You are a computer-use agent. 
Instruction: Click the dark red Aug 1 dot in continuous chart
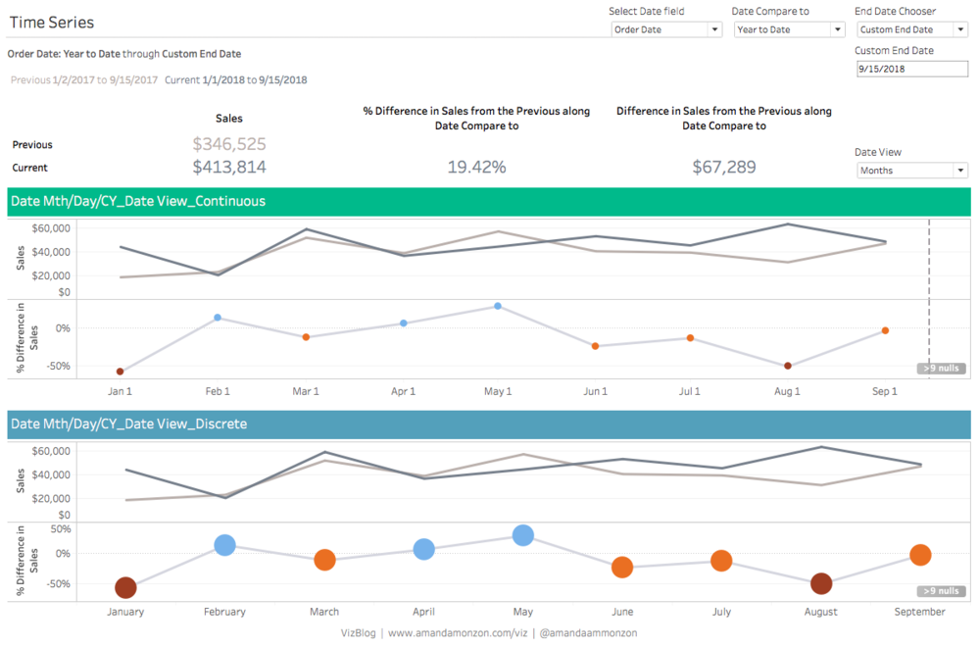pos(788,366)
